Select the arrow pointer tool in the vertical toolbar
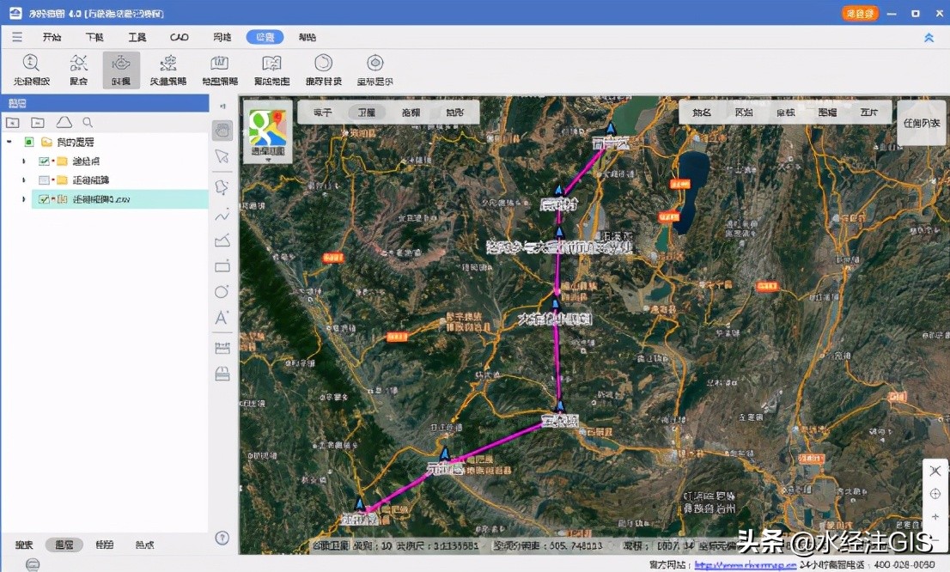The height and width of the screenshot is (572, 950). pyautogui.click(x=222, y=157)
